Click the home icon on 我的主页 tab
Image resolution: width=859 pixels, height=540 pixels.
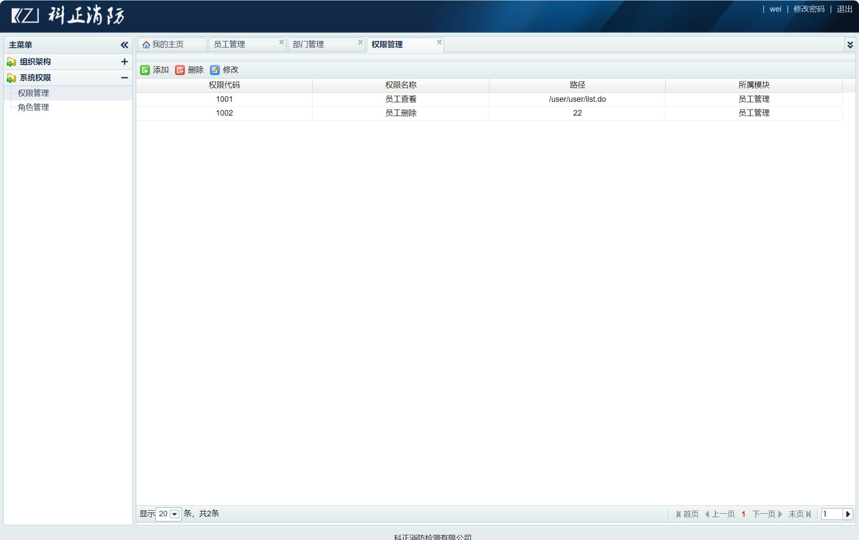tap(146, 45)
